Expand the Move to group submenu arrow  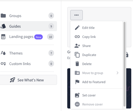(117, 73)
